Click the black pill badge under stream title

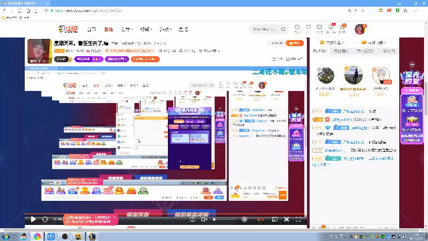(x=63, y=59)
